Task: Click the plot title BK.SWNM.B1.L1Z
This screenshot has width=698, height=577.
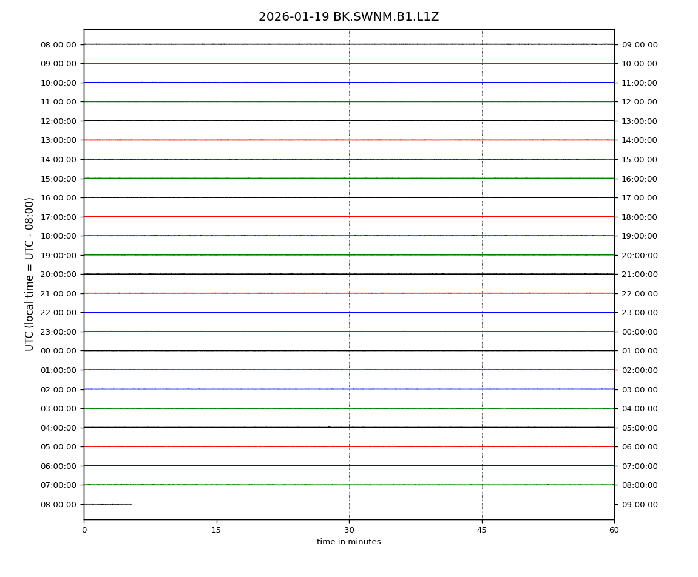Action: point(348,17)
